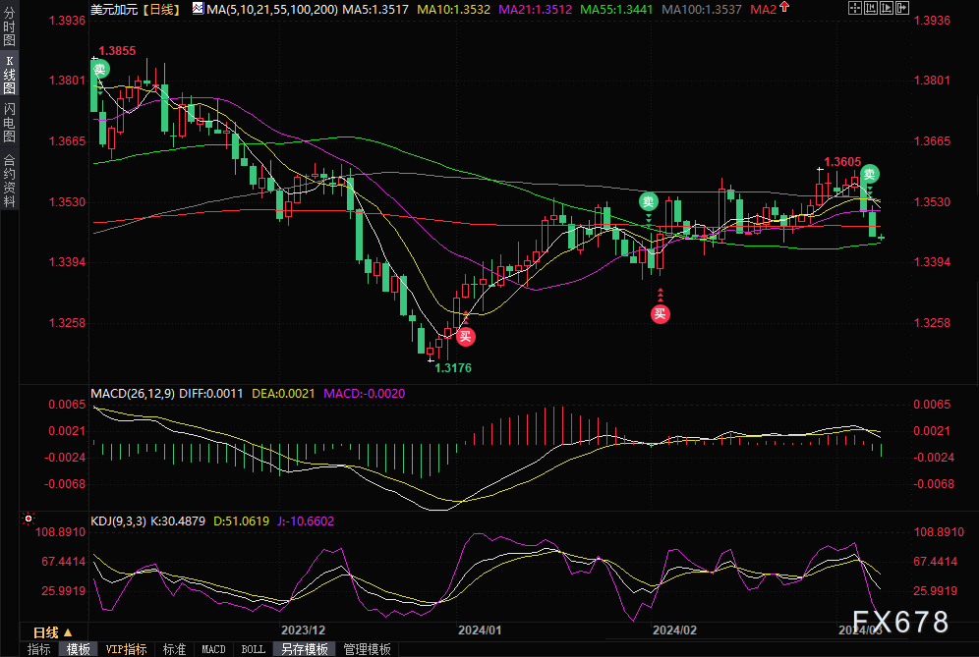Click the red buy marker near 1.3176 low
The image size is (979, 657).
click(466, 336)
